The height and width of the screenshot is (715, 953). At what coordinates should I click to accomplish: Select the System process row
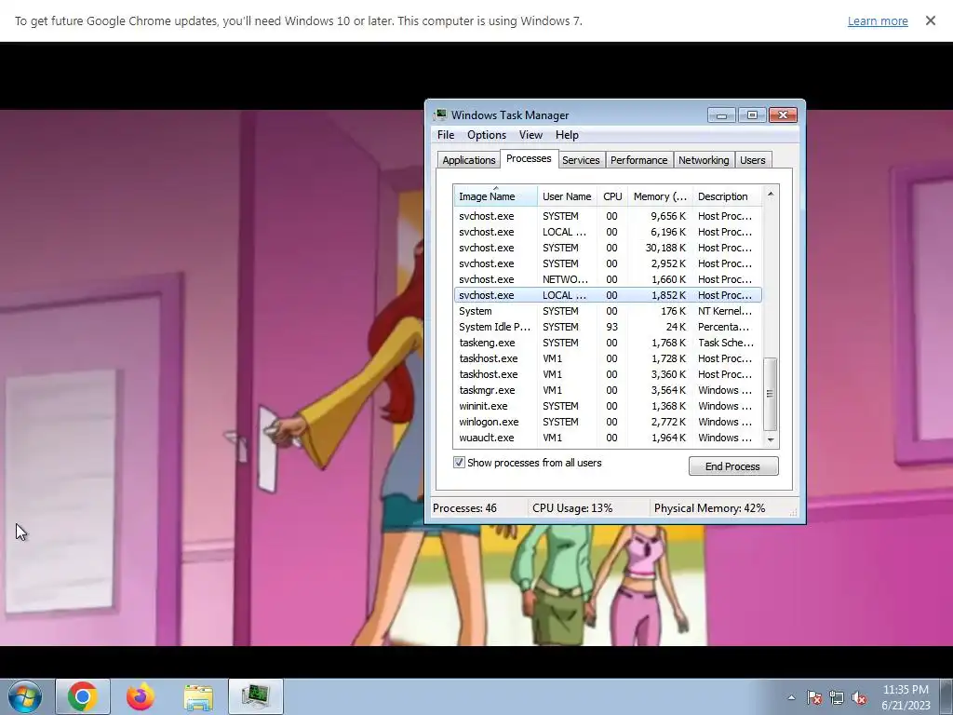click(x=608, y=311)
